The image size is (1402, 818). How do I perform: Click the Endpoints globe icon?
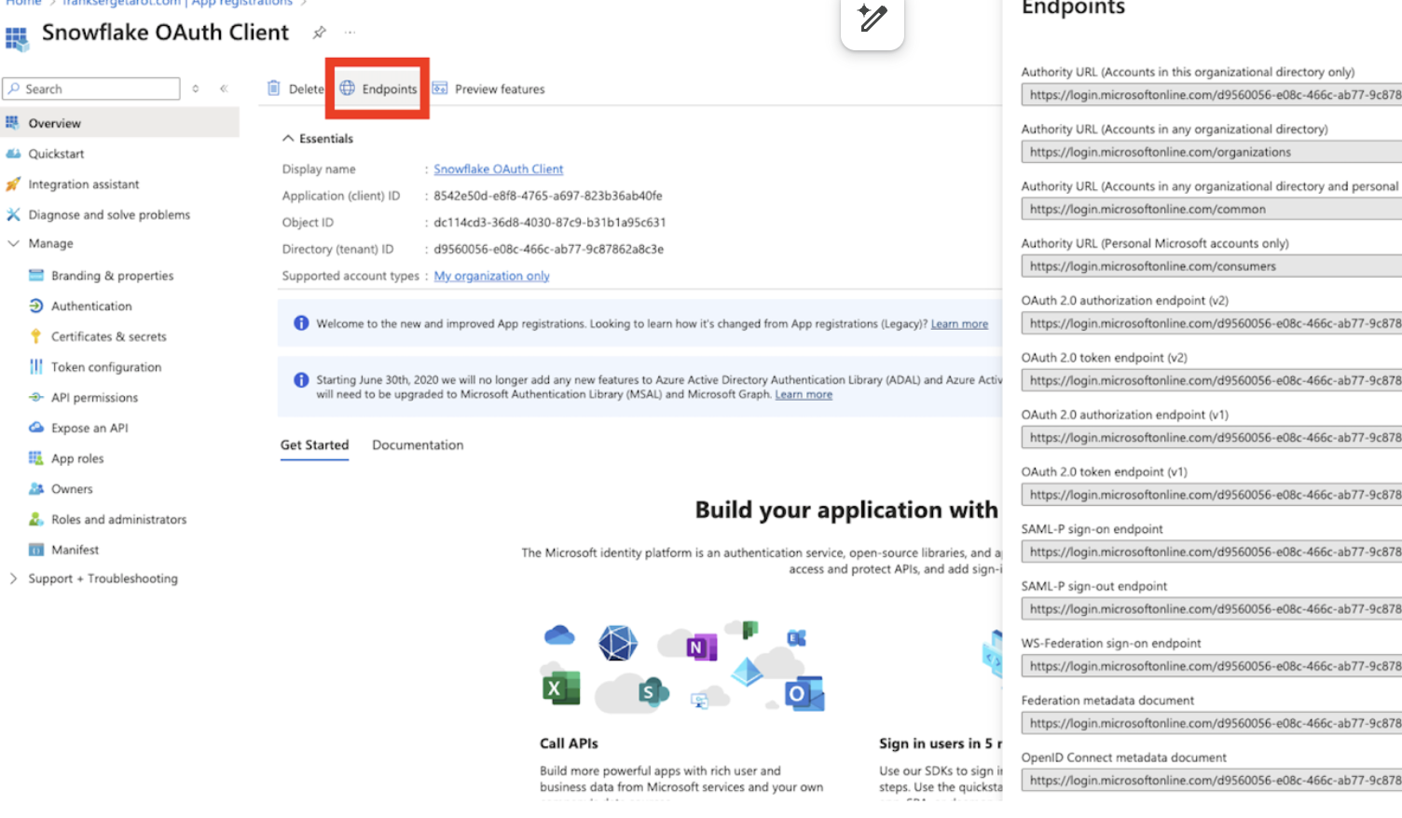coord(347,89)
